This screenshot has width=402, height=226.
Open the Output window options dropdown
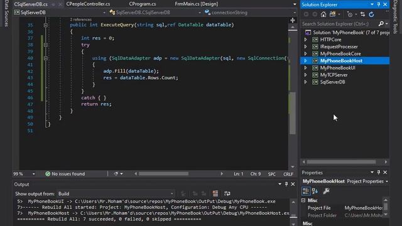[280, 184]
